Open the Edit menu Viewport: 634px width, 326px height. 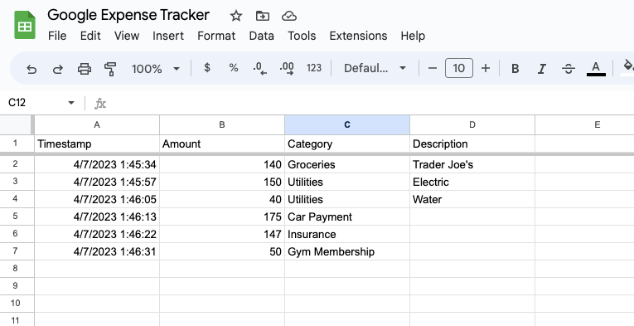click(90, 36)
